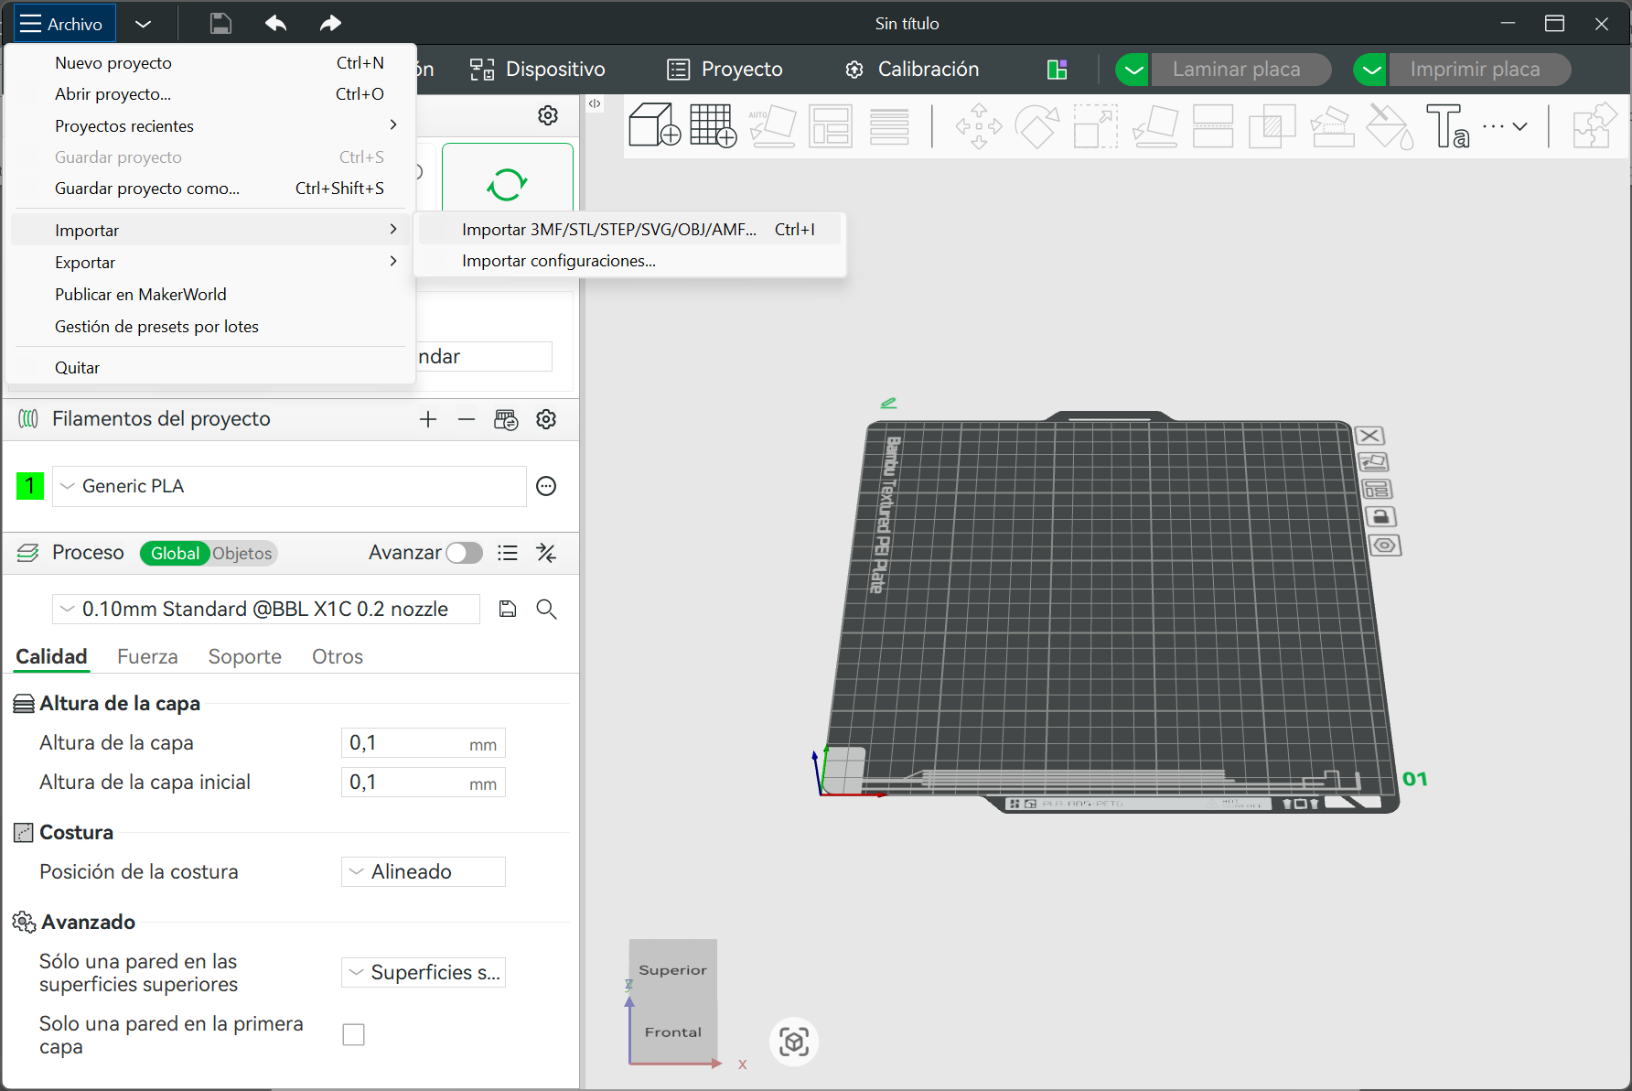Screen dimensions: 1632x1091
Task: Unlock the current build plate
Action: tap(1381, 516)
